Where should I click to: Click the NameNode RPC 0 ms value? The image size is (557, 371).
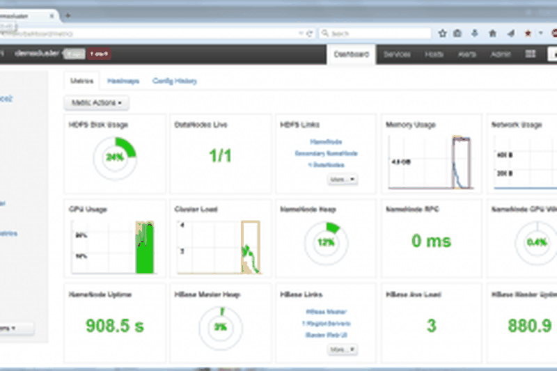point(431,241)
